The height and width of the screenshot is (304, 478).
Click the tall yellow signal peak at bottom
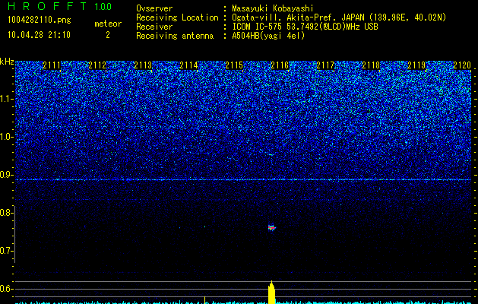point(271,293)
